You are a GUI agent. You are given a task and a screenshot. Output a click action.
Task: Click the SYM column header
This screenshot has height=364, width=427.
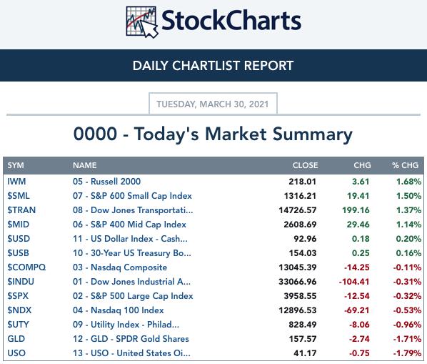[x=16, y=165]
